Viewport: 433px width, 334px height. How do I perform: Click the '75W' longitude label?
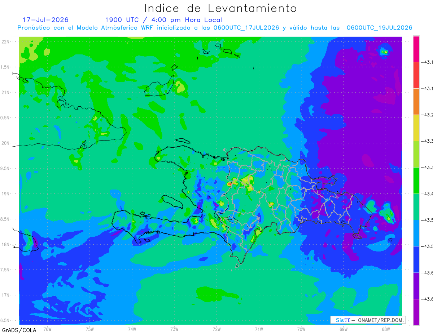(90, 329)
